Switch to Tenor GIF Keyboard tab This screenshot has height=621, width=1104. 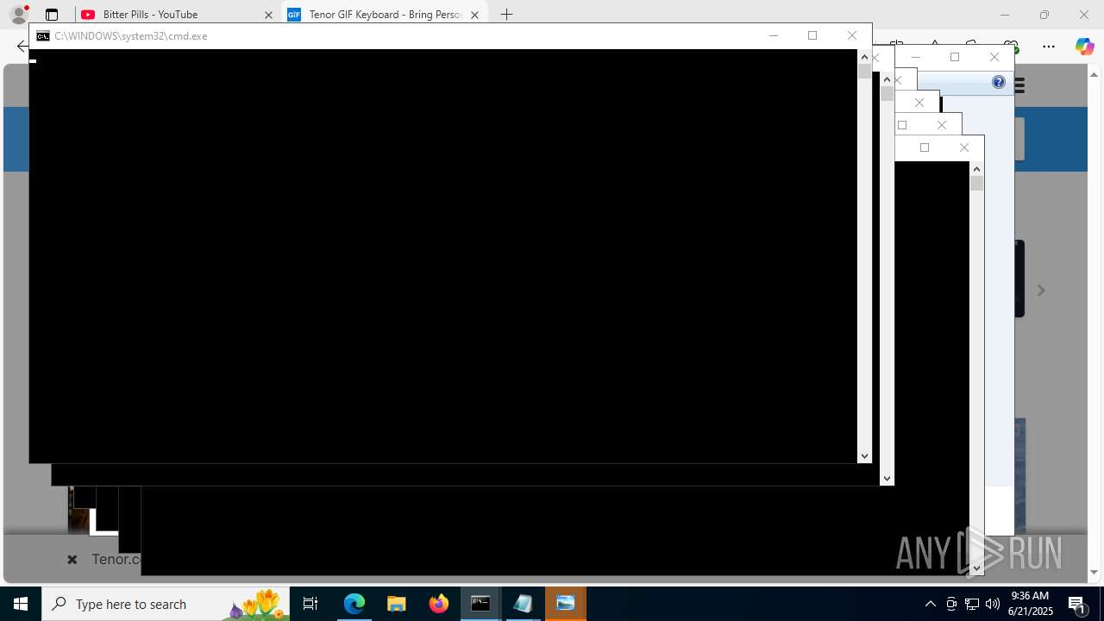coord(385,15)
